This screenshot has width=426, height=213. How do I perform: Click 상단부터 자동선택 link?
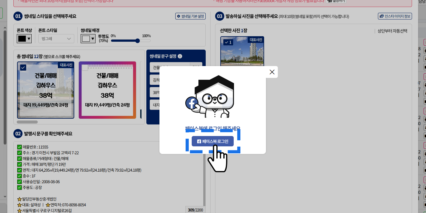(x=392, y=31)
